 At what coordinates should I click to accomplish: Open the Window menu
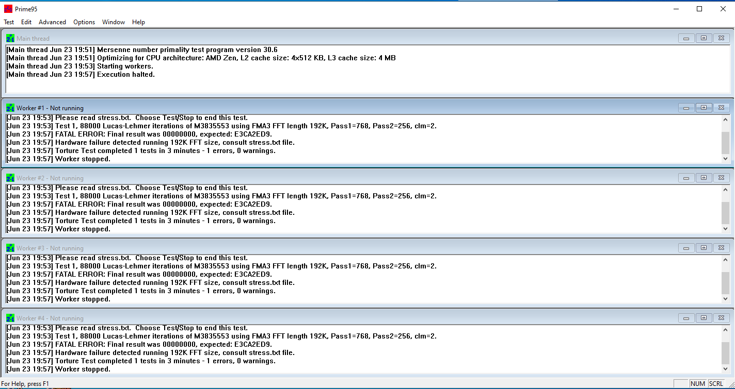click(x=114, y=22)
